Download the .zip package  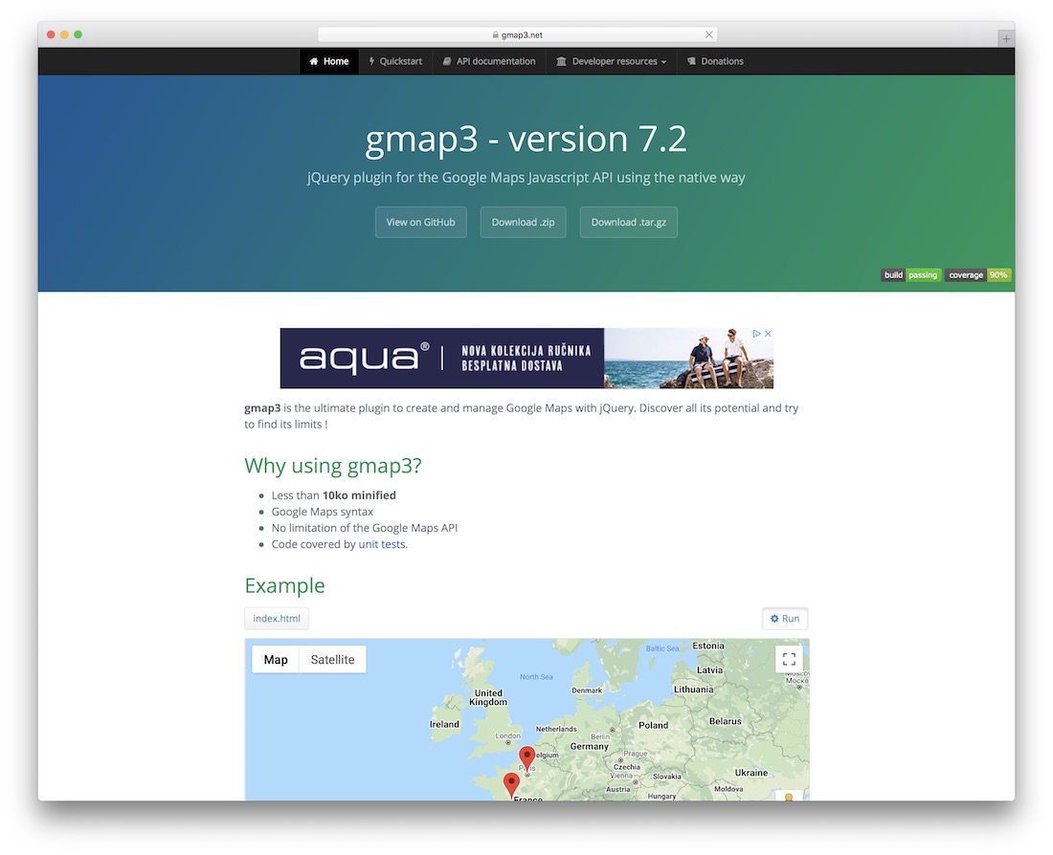523,222
